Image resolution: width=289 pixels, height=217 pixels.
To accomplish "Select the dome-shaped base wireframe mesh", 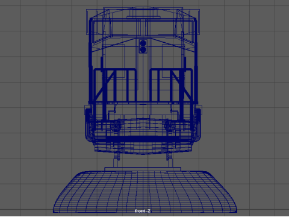I will (x=145, y=192).
